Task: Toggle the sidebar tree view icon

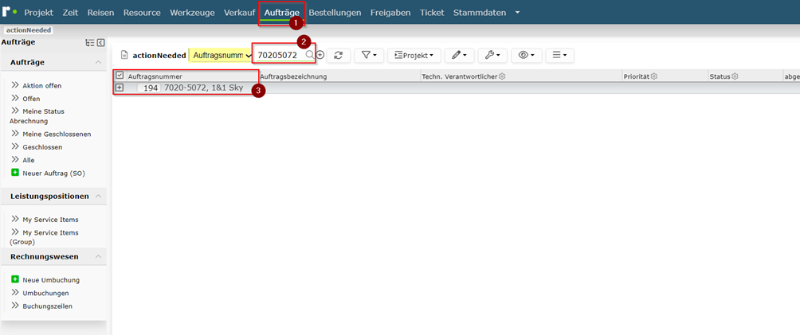Action: pyautogui.click(x=90, y=43)
